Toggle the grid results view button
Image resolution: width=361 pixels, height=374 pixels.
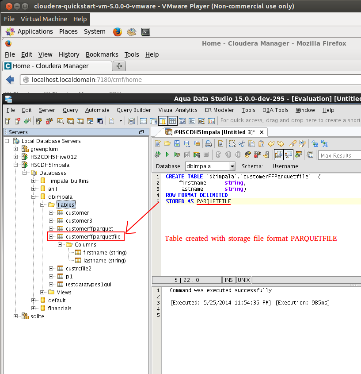pyautogui.click(x=279, y=155)
